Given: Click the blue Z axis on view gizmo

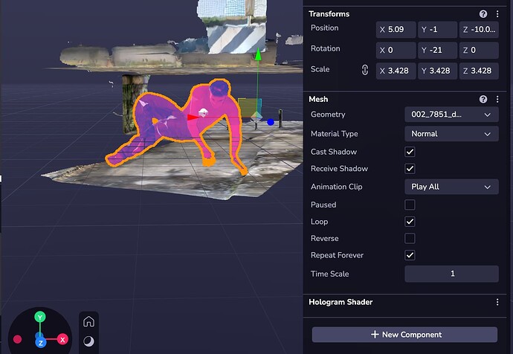Looking at the screenshot, I should click(x=41, y=343).
